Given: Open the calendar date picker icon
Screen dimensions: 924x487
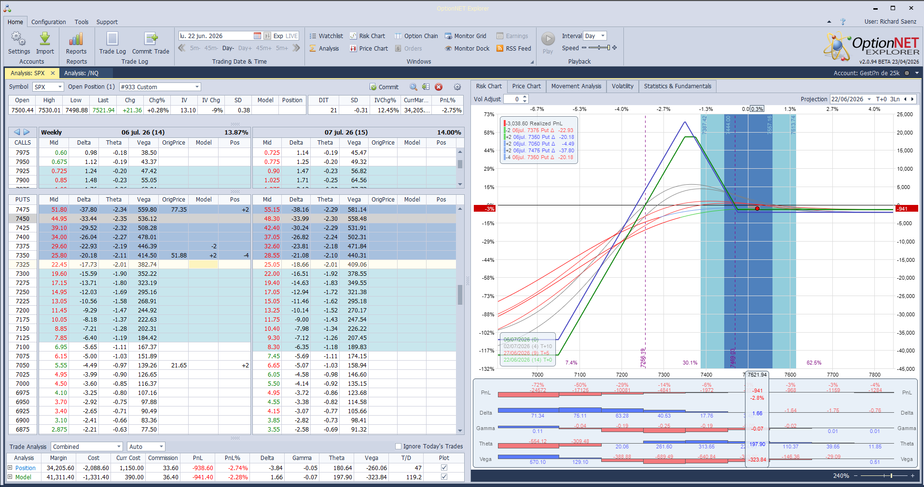Looking at the screenshot, I should tap(257, 36).
